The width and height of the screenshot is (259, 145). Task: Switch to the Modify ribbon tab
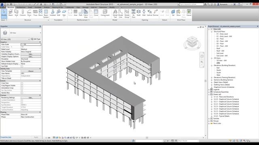112,7
